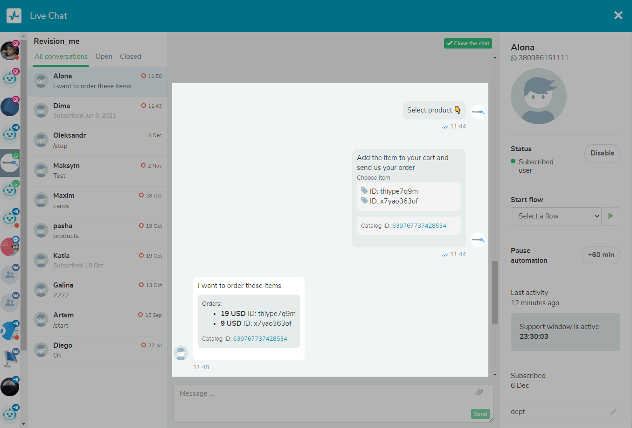Open Catalog ID link in bot's cart message

(419, 226)
